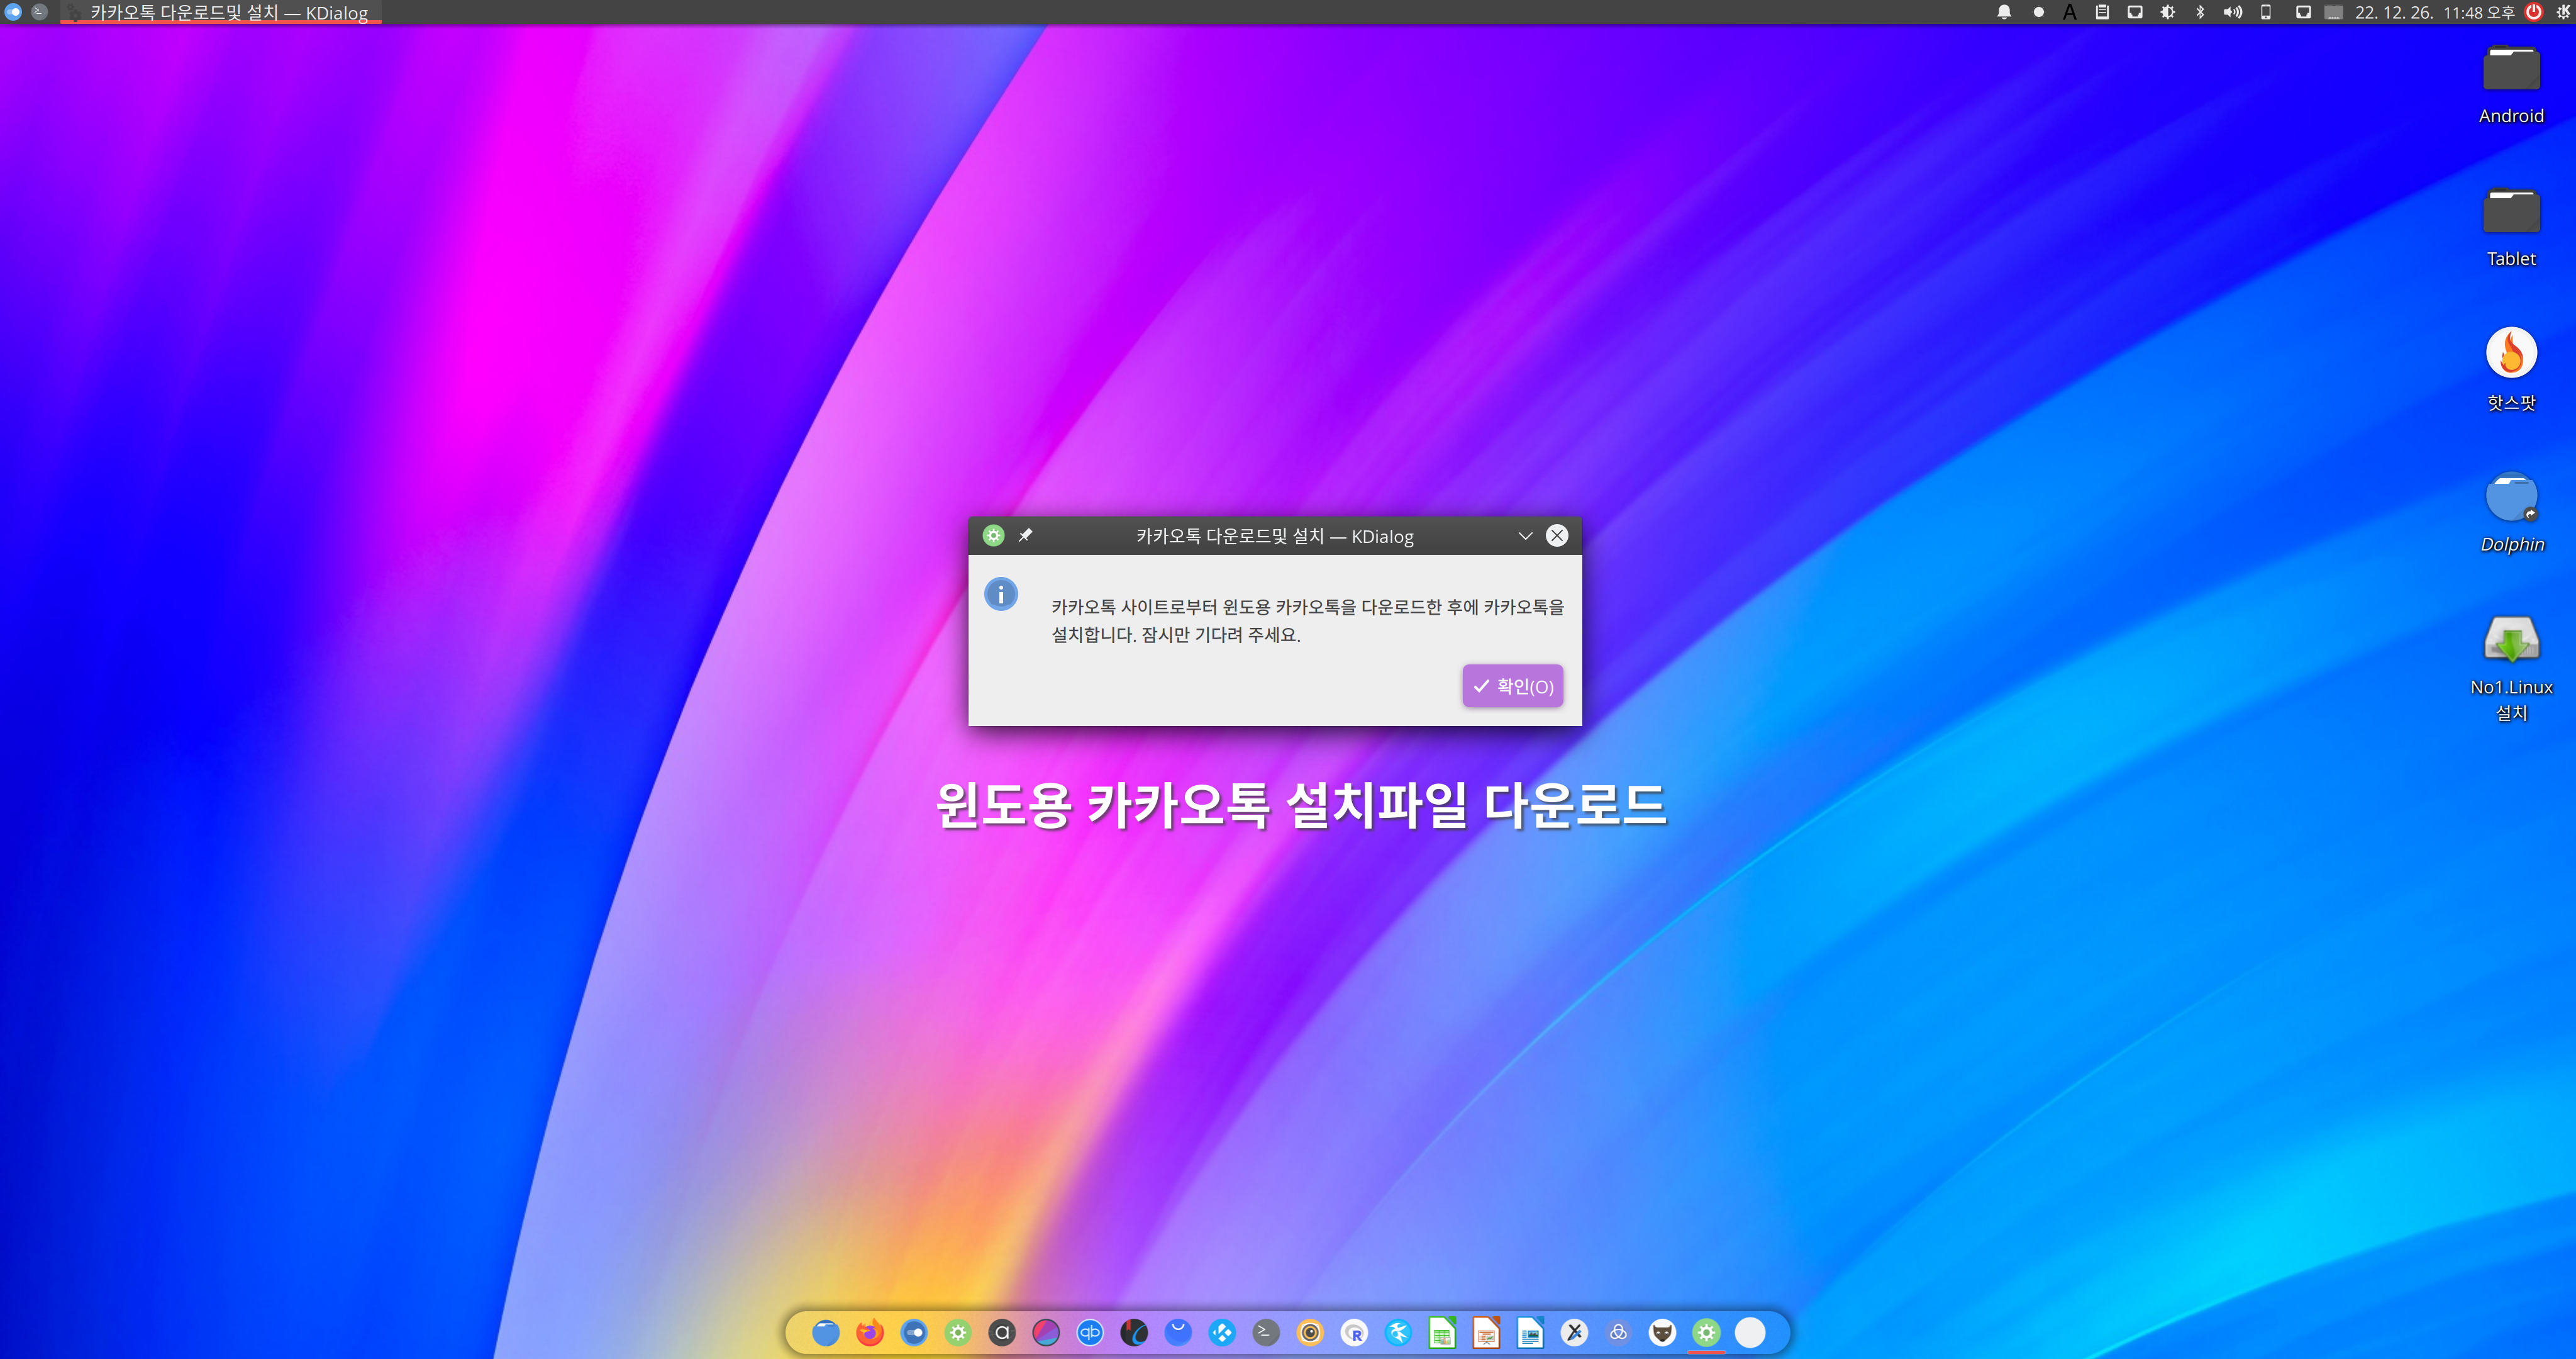Open the active green gear KDialog dock icon
The width and height of the screenshot is (2576, 1359).
coord(1706,1332)
